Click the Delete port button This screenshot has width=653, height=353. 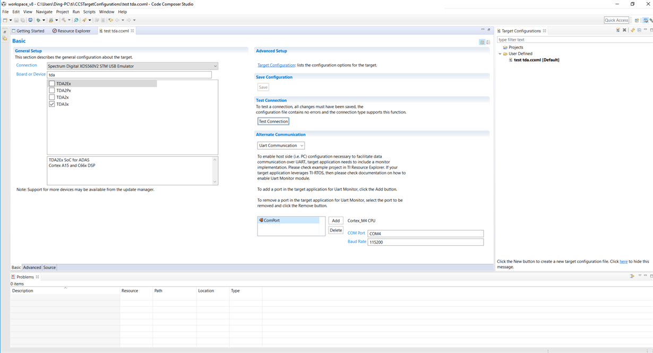coord(336,230)
